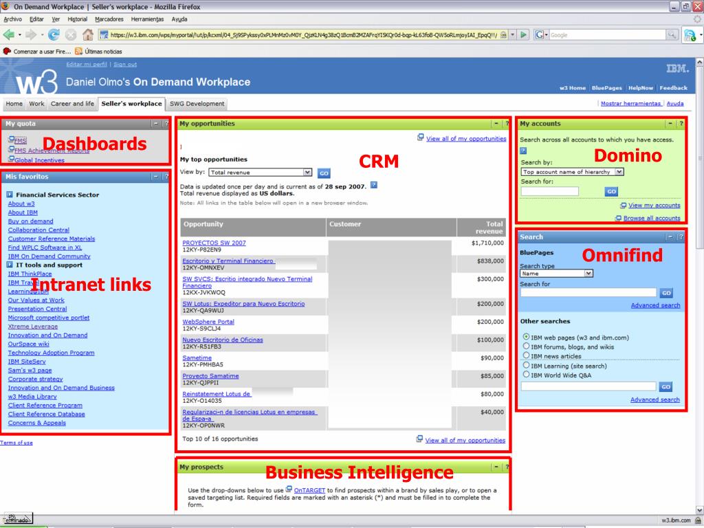The height and width of the screenshot is (528, 704).
Task: Click BluePages link in header
Action: tap(606, 88)
